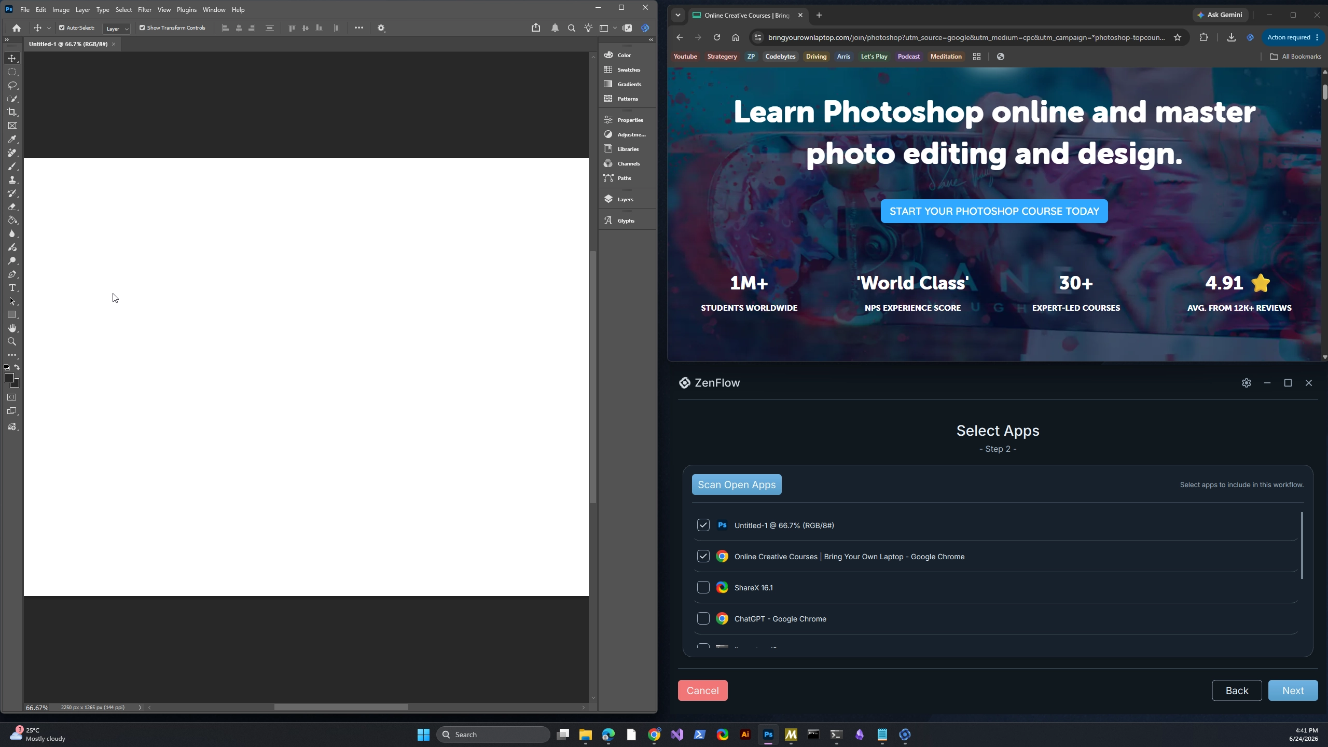Click Start Your Photoshop Course Today
The width and height of the screenshot is (1328, 747).
click(x=994, y=211)
